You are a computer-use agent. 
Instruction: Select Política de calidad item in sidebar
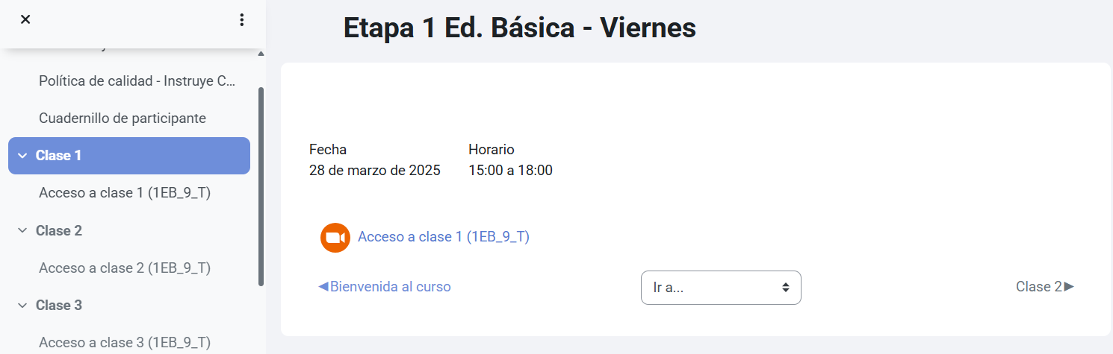pos(137,81)
